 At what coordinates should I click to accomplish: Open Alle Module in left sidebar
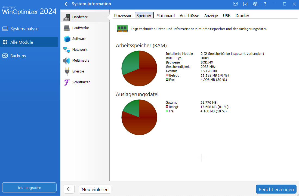point(29,42)
